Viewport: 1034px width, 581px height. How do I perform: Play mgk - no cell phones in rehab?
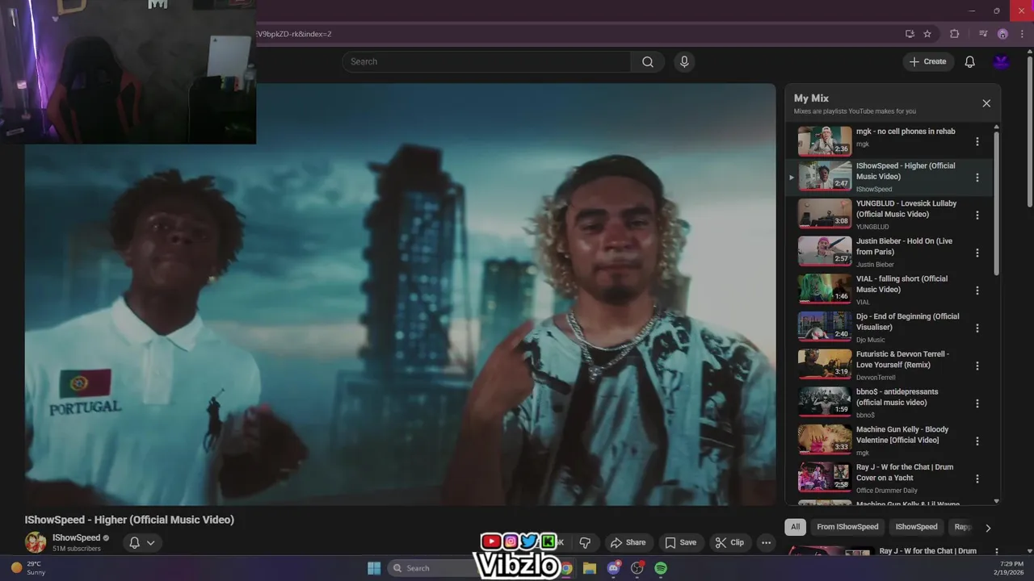point(825,140)
